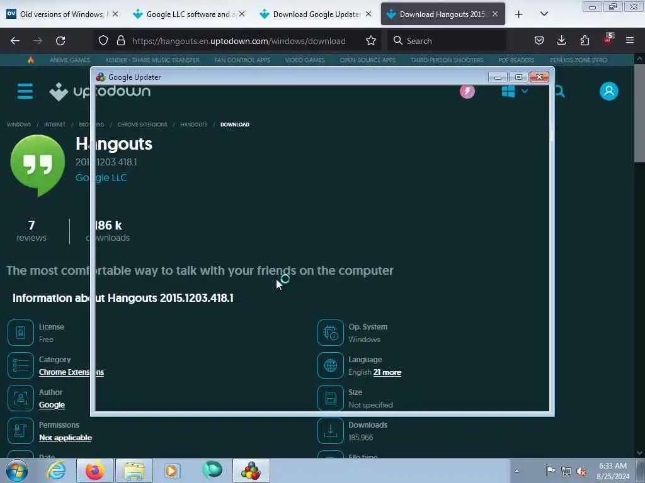Open the VIDEO GAMES trending link
Image resolution: width=645 pixels, height=483 pixels.
click(305, 60)
